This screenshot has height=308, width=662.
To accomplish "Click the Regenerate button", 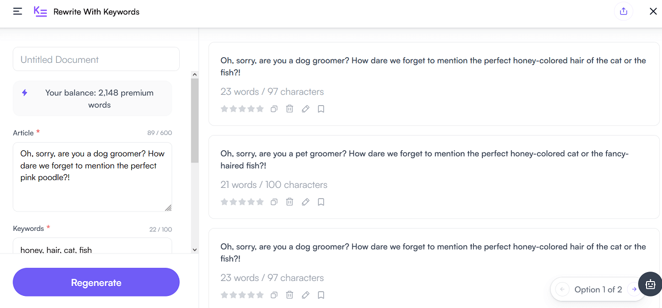I will click(96, 283).
